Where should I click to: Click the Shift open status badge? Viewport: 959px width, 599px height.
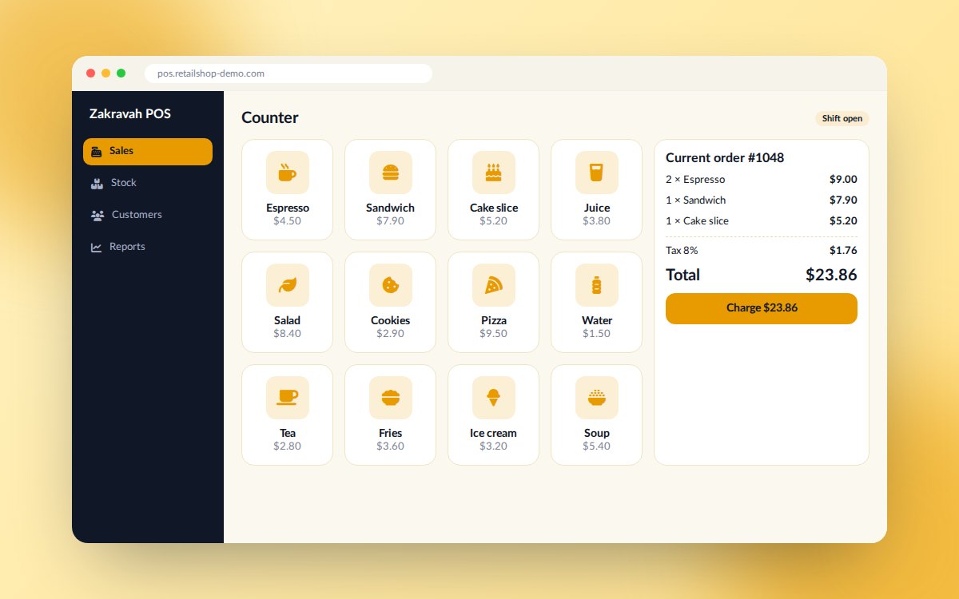(842, 119)
